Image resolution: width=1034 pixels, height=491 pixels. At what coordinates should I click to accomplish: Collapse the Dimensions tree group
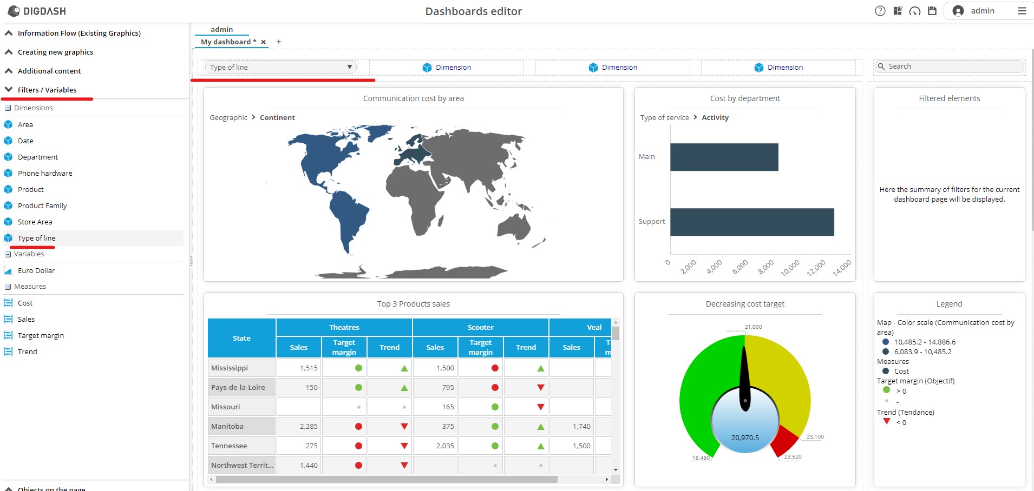click(8, 108)
